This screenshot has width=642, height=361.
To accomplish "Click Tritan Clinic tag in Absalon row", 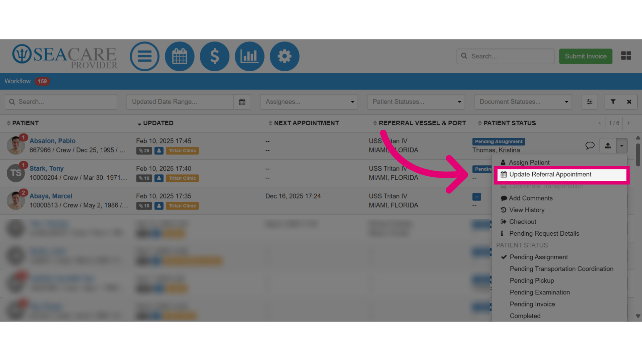I will [x=182, y=151].
